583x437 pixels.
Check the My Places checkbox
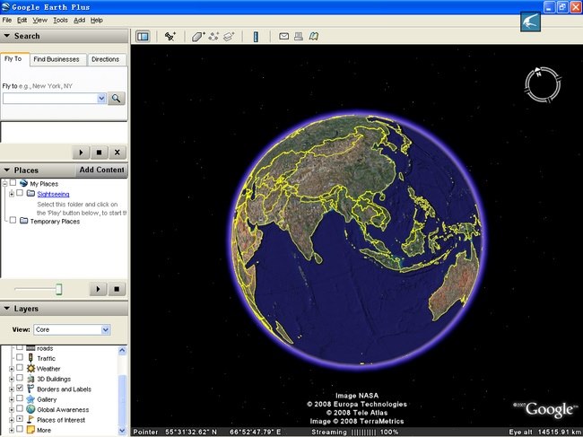point(13,183)
